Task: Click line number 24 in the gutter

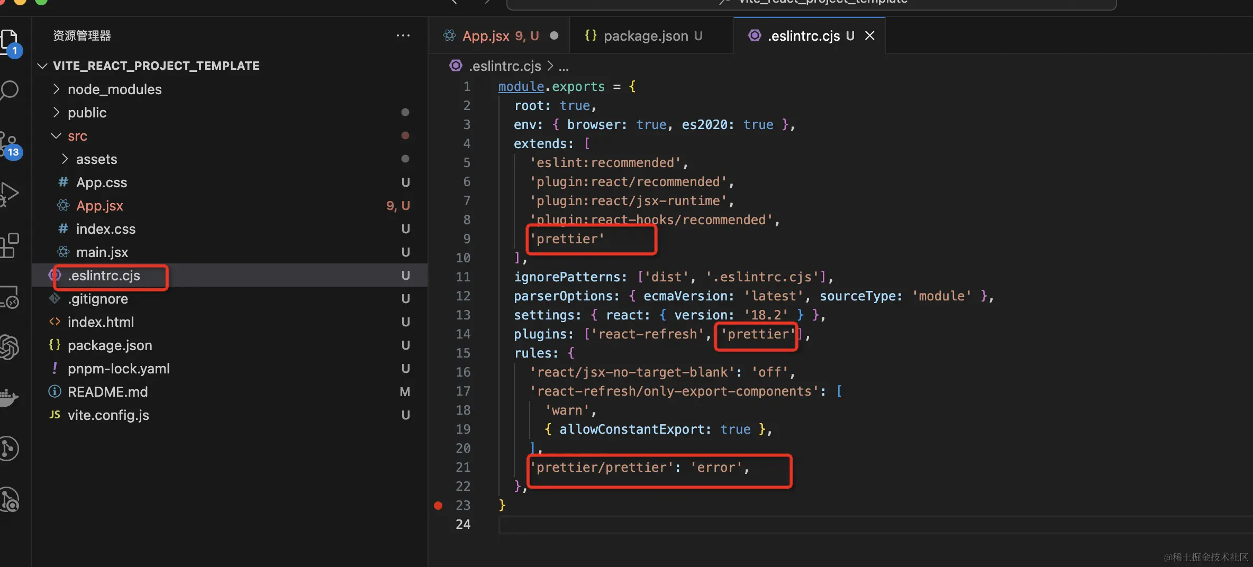Action: (x=462, y=524)
